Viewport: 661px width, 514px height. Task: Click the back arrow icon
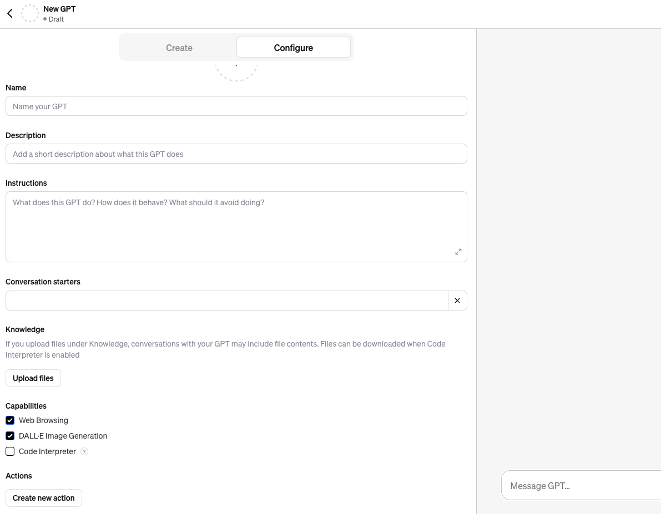pyautogui.click(x=10, y=13)
